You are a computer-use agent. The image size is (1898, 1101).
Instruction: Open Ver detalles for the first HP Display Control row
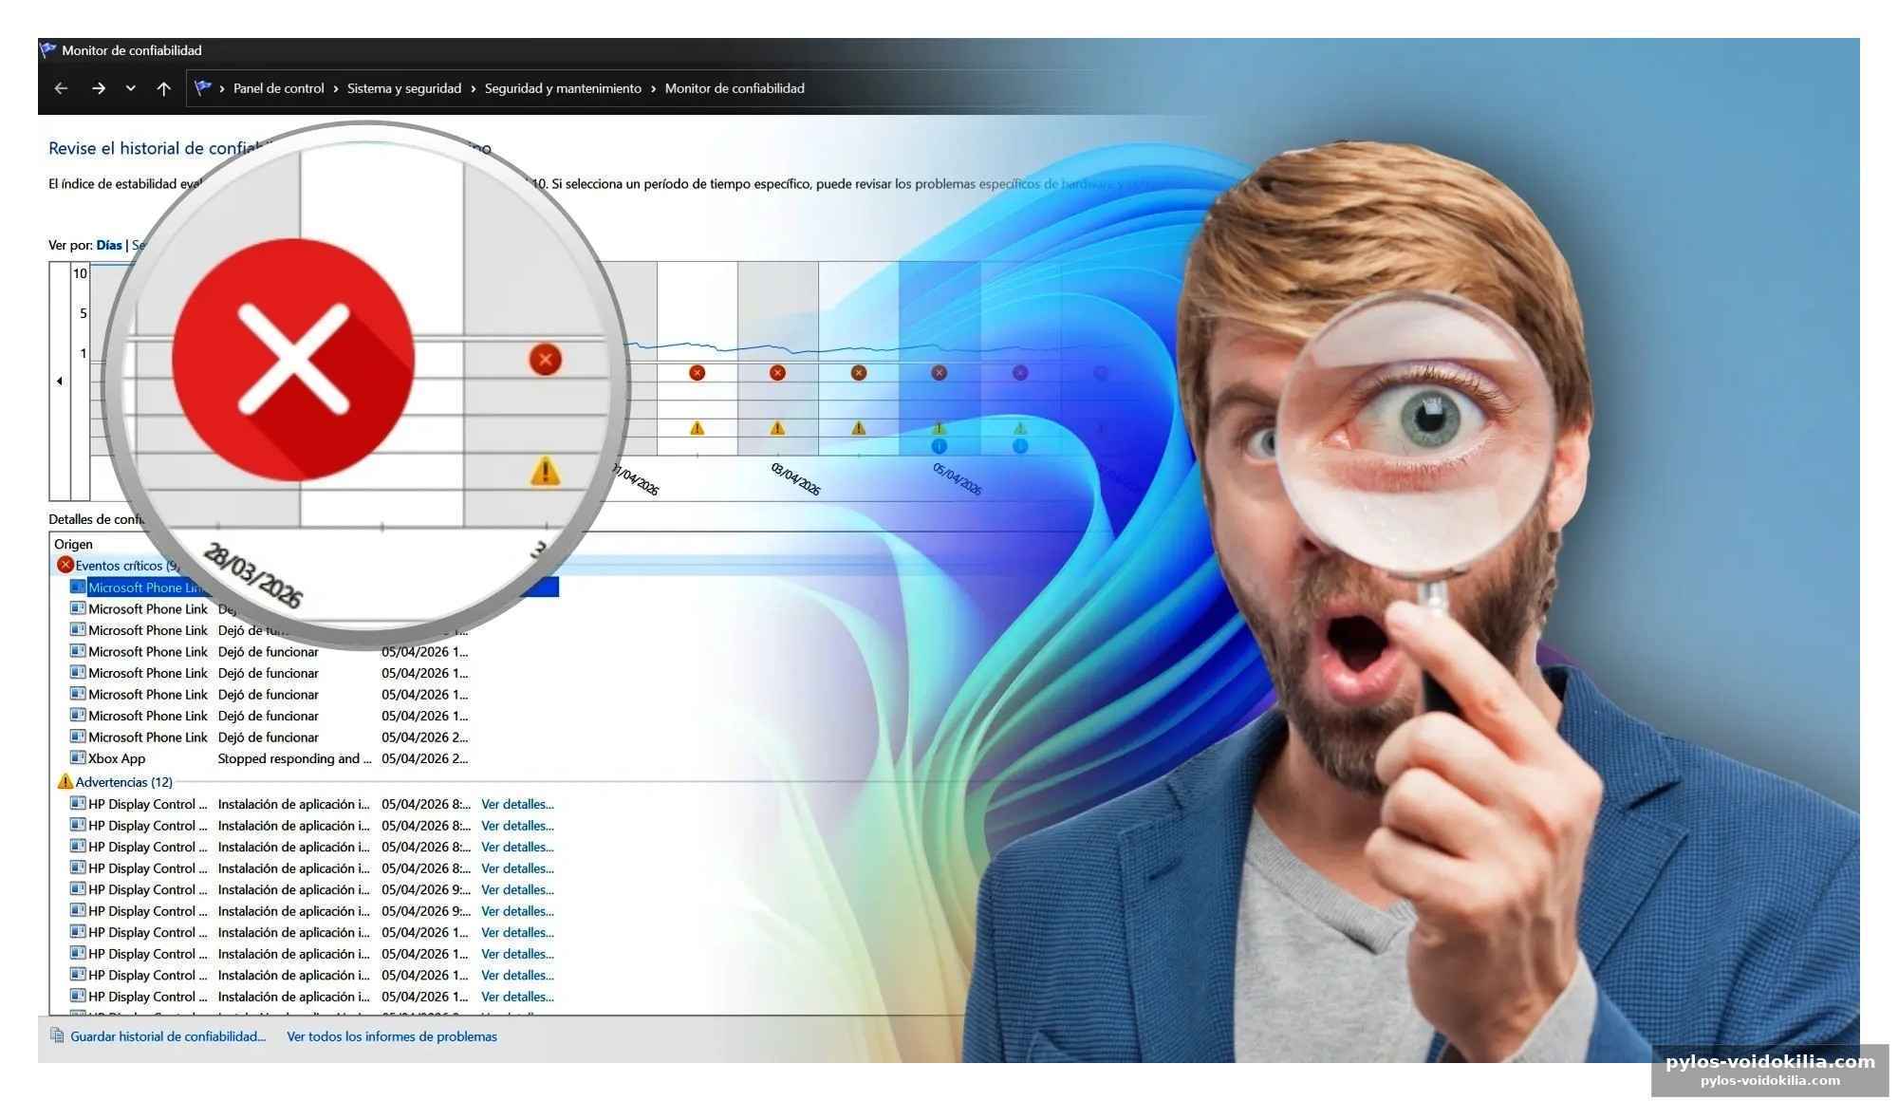517,804
